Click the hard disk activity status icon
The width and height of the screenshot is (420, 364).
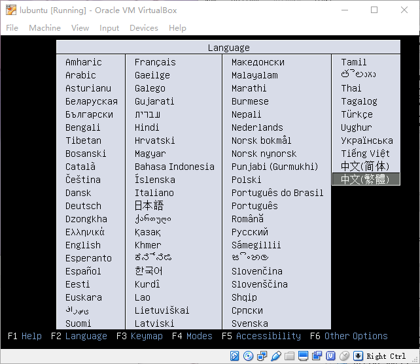[235, 356]
